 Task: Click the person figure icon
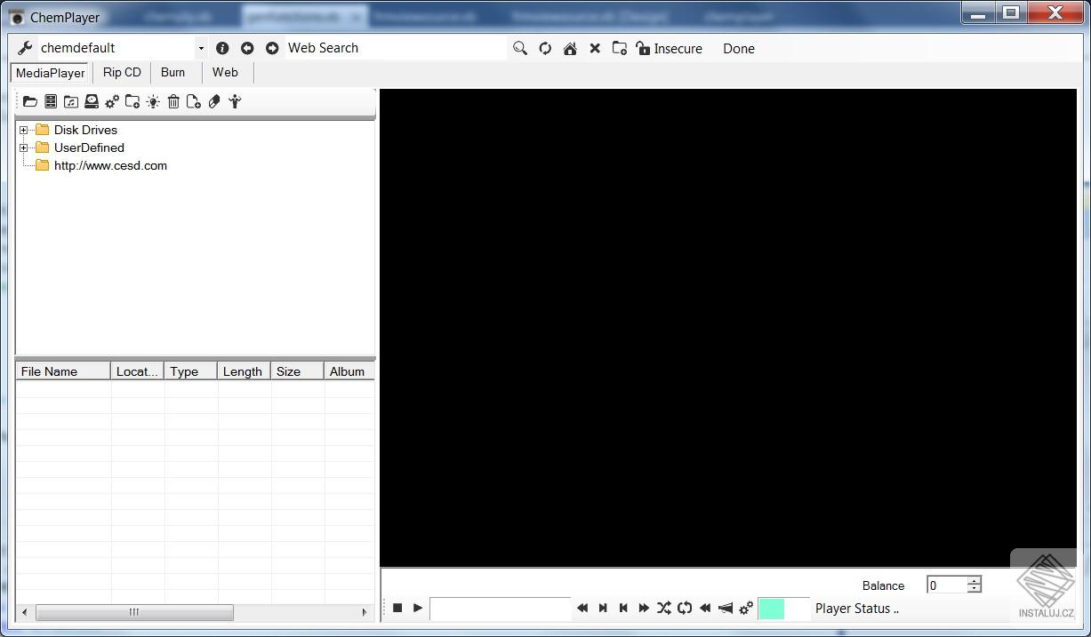pos(235,102)
